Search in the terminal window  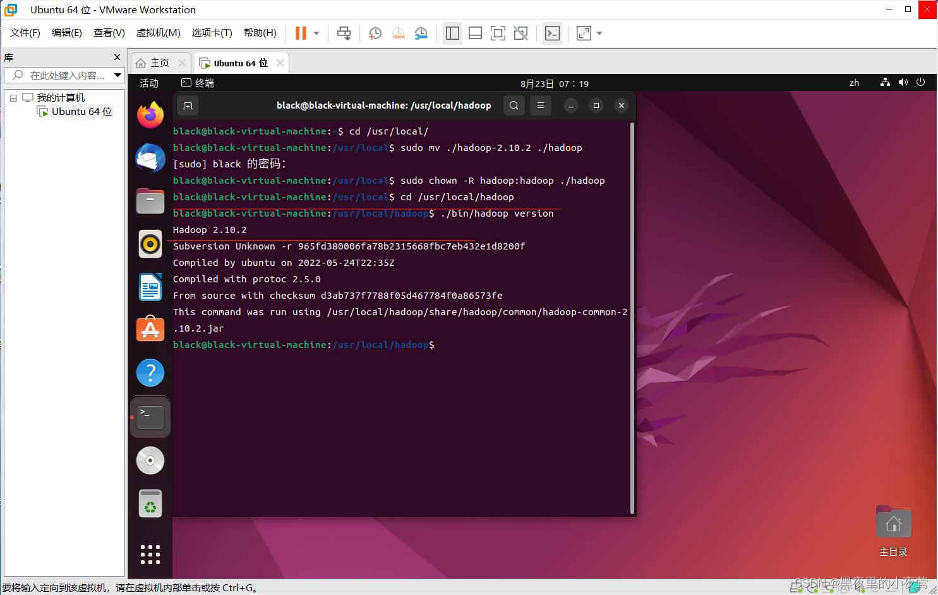[x=514, y=105]
